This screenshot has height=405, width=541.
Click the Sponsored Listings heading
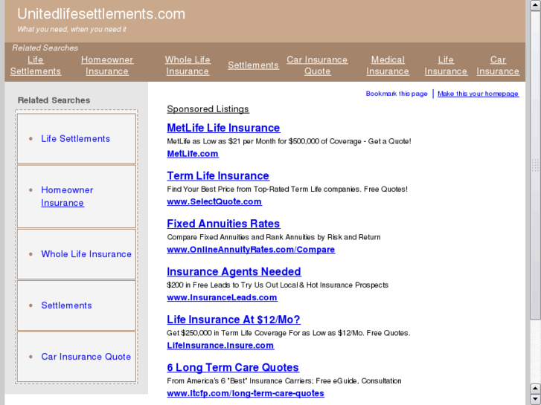pos(208,109)
